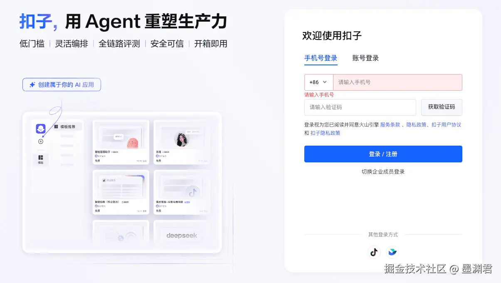Image resolution: width=501 pixels, height=283 pixels.
Task: Open the deepseek template thumbnail
Action: coord(182,236)
